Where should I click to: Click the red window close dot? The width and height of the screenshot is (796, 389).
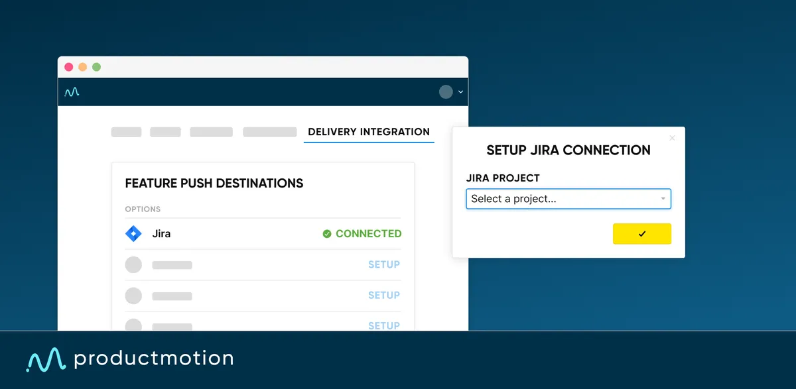(68, 67)
